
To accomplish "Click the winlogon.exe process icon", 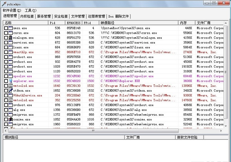I will (x=10, y=38).
